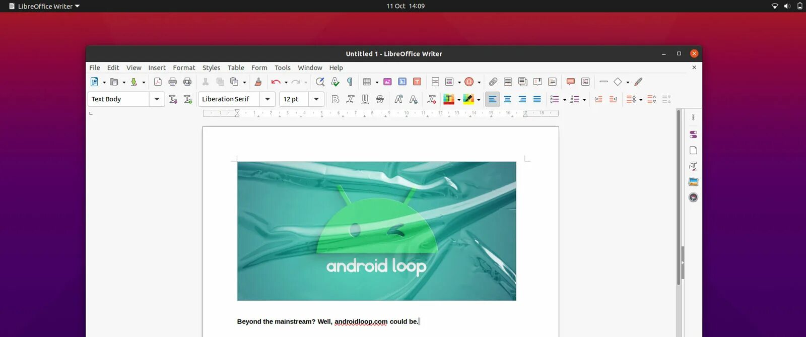Show the Draw Functions brush icon
This screenshot has height=337, width=806.
[638, 82]
